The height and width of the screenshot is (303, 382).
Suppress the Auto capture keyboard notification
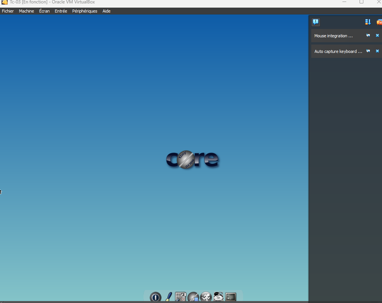click(368, 51)
